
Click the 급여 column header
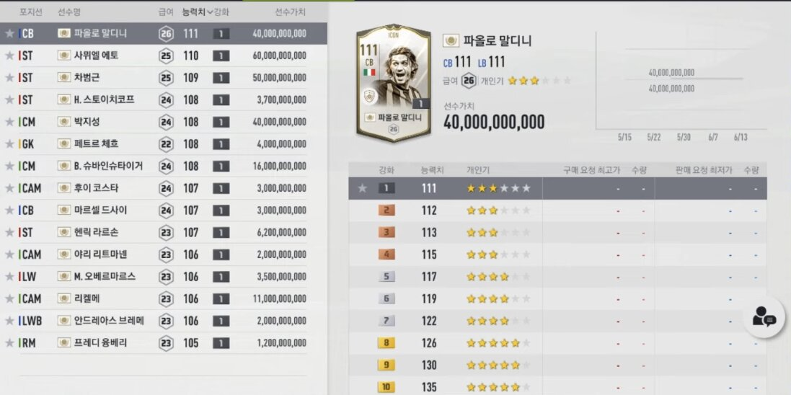pyautogui.click(x=166, y=12)
